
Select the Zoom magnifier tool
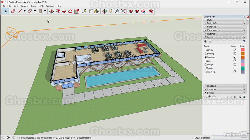pyautogui.click(x=117, y=11)
